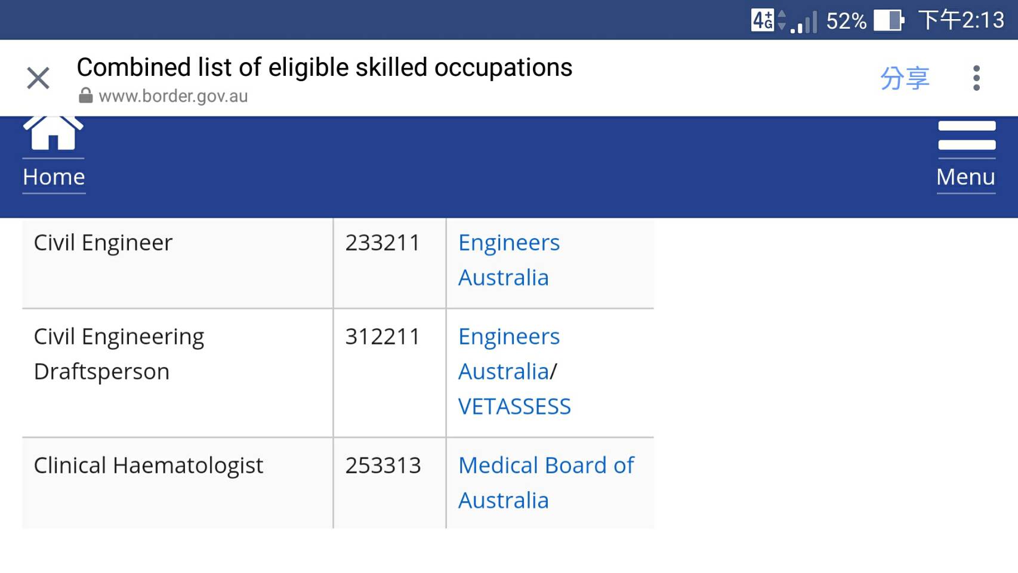Open the Home text link
Viewport: 1018px width, 573px height.
coord(54,177)
